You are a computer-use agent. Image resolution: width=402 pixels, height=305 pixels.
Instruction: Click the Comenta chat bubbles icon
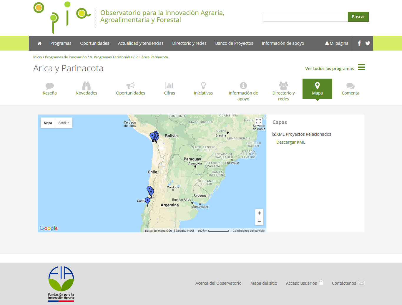tap(350, 86)
